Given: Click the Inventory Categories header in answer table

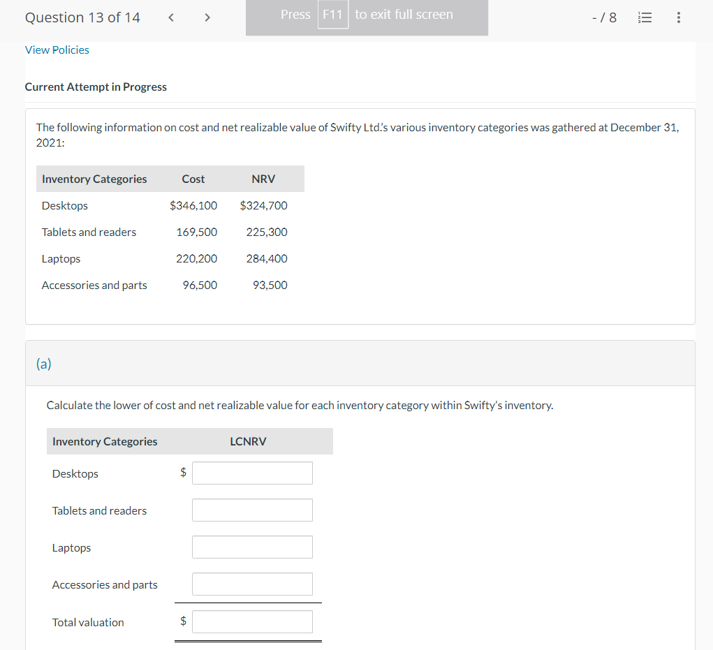Looking at the screenshot, I should [x=105, y=441].
